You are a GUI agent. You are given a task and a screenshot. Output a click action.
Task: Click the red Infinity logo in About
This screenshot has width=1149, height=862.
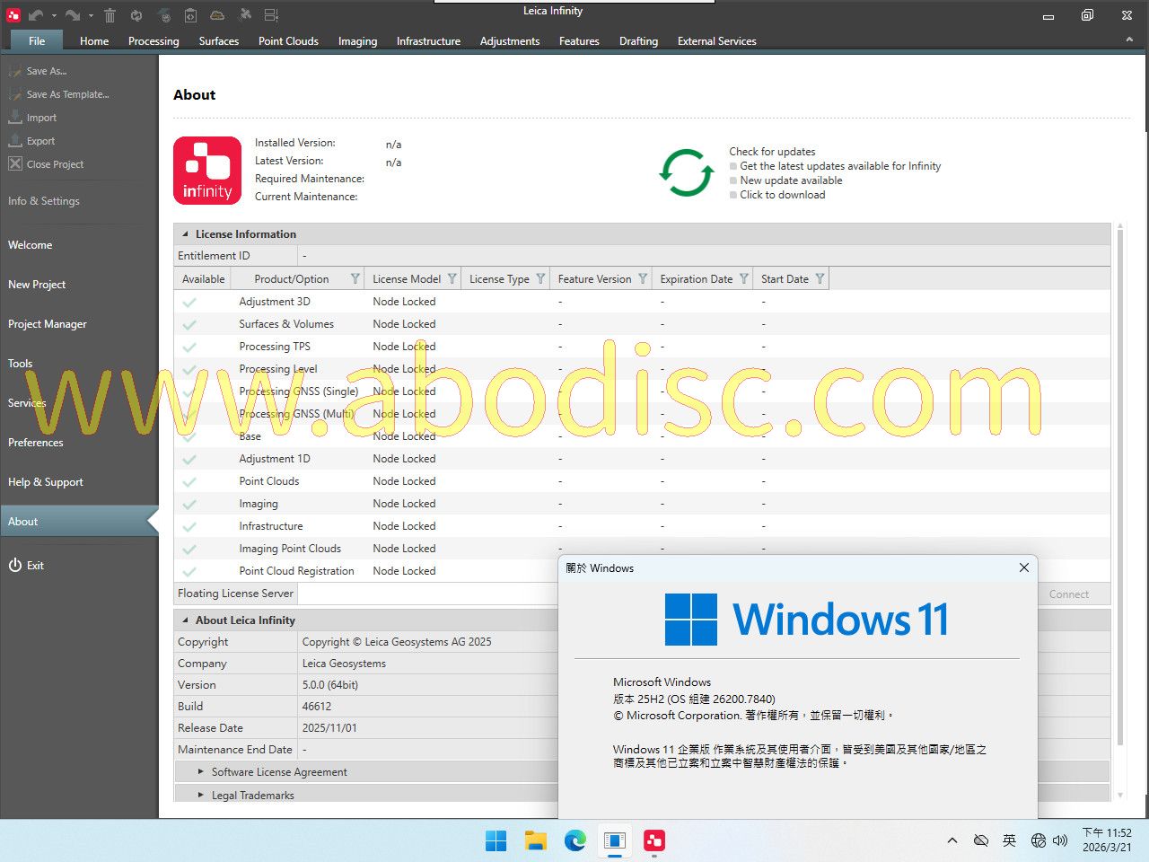(207, 171)
